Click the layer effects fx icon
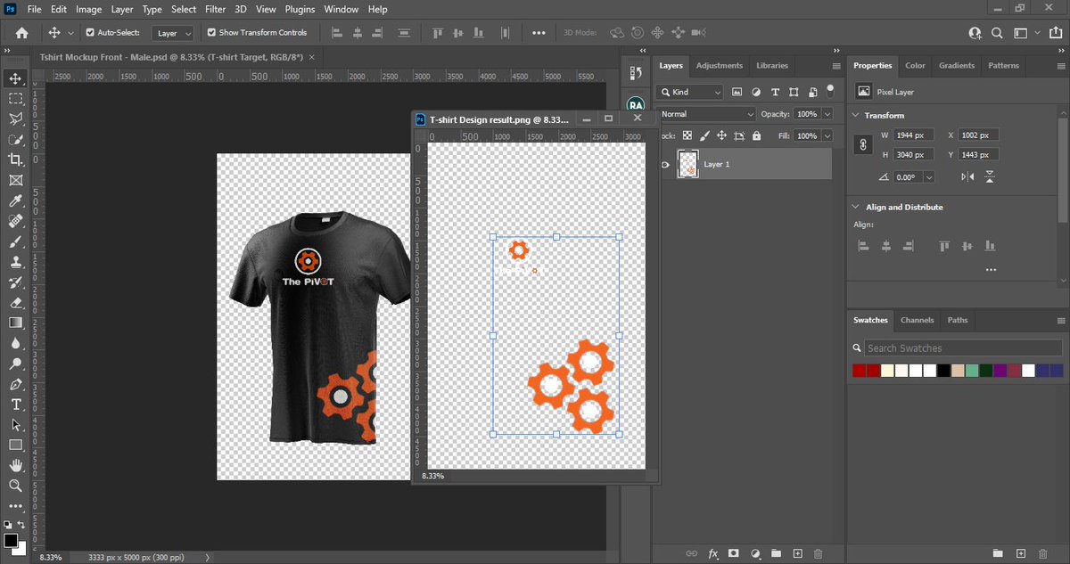 click(713, 553)
